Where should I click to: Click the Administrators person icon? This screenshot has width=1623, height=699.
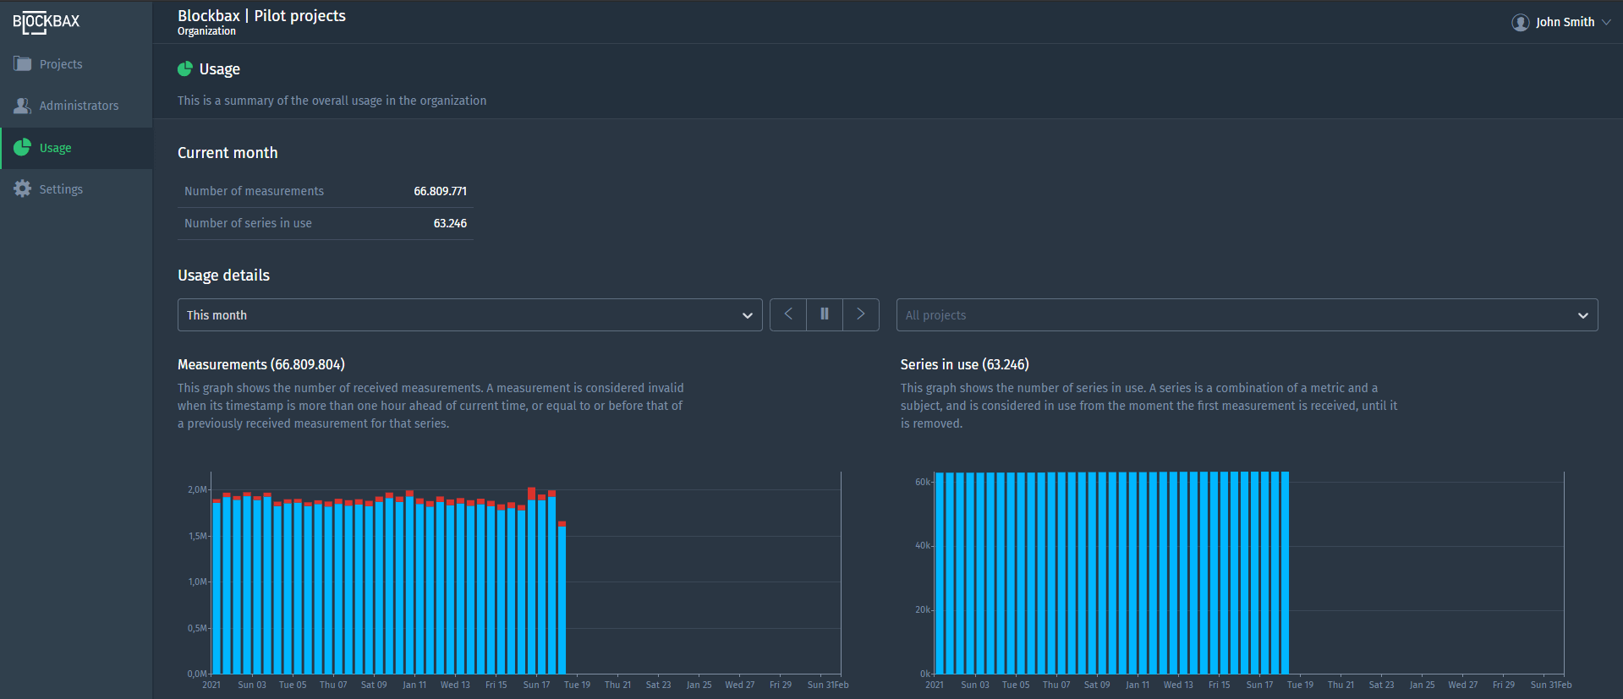pyautogui.click(x=23, y=106)
